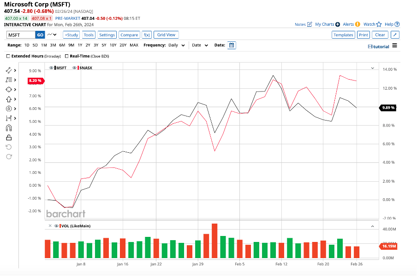Click the Templates button
This screenshot has height=276, width=417.
(343, 35)
